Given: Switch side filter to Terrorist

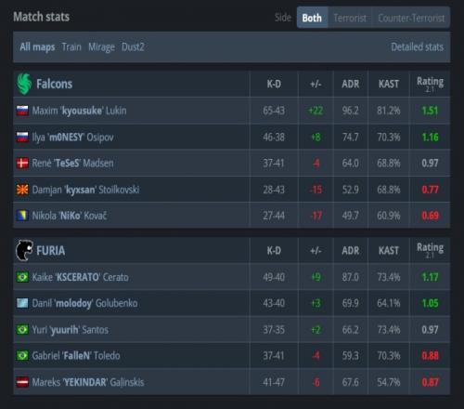Looking at the screenshot, I should pyautogui.click(x=350, y=18).
